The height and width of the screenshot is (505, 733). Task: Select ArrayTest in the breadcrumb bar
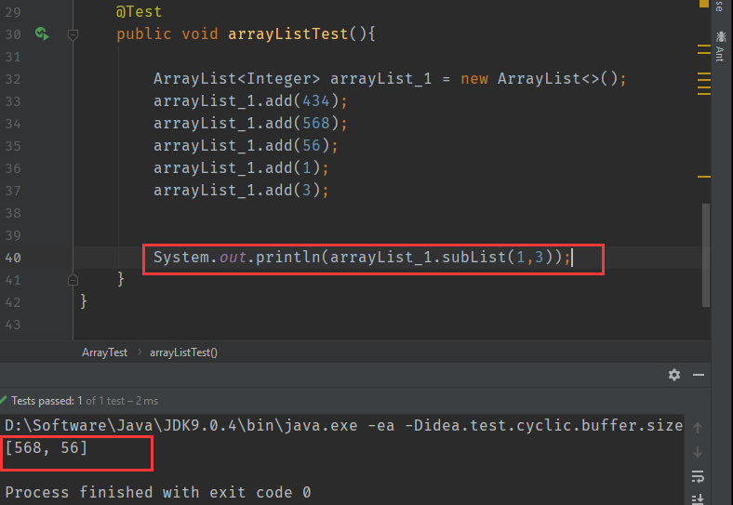[105, 352]
